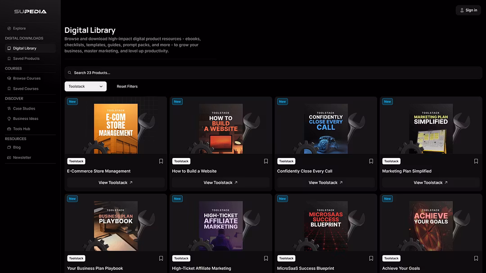Focus the Search 23 Products field
The height and width of the screenshot is (273, 486).
(273, 73)
